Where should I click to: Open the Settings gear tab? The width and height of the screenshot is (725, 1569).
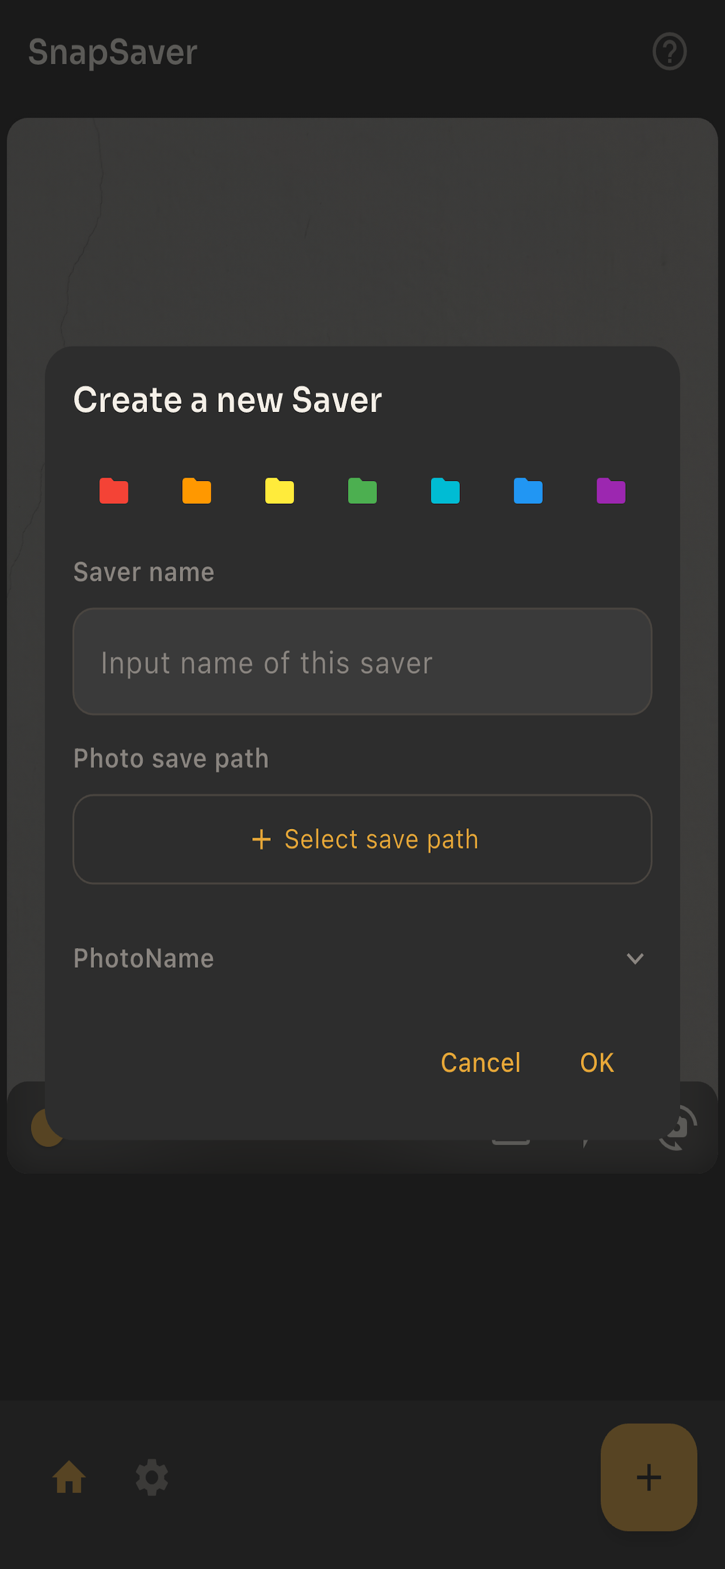click(152, 1477)
